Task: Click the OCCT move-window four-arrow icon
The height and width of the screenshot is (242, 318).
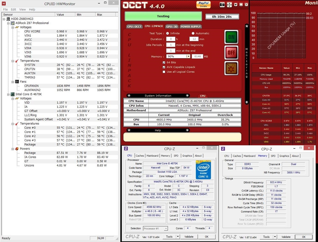Action: pyautogui.click(x=229, y=5)
